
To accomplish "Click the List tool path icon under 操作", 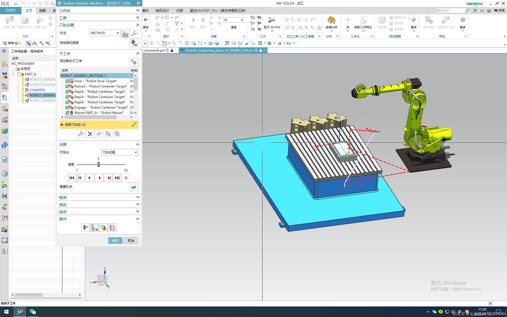I will (x=112, y=228).
